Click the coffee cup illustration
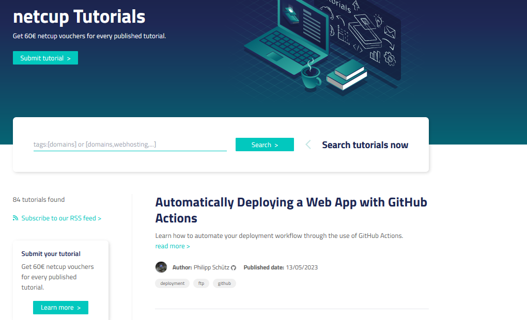This screenshot has height=320, width=527. pyautogui.click(x=311, y=77)
